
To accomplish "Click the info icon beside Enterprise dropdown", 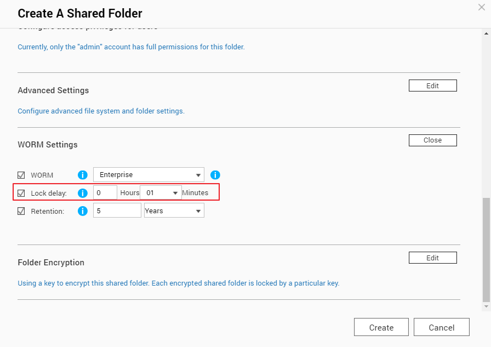I will tap(215, 175).
